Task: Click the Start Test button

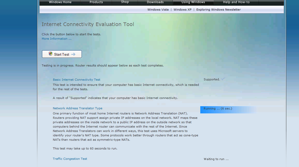Action: point(62,54)
